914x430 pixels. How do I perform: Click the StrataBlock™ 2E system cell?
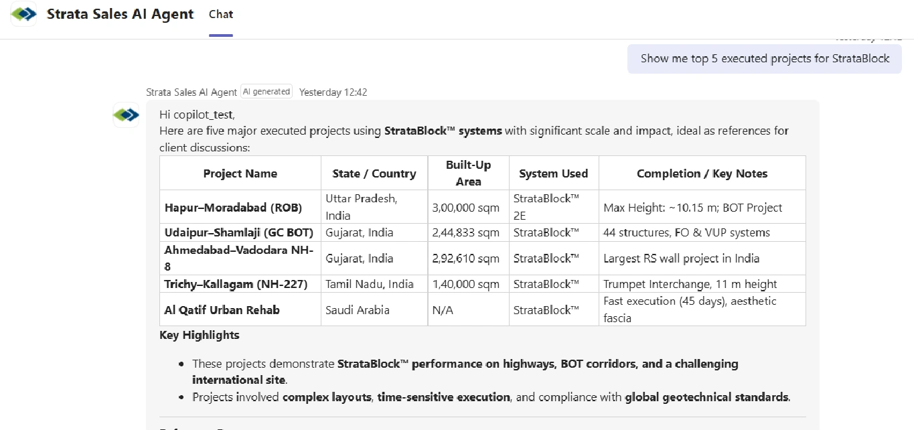click(x=554, y=208)
